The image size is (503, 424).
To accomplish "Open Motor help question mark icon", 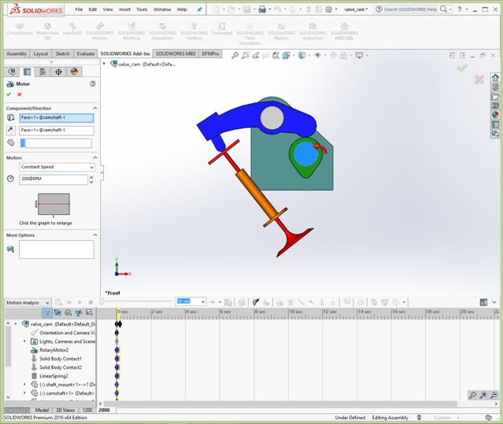I will coord(93,83).
